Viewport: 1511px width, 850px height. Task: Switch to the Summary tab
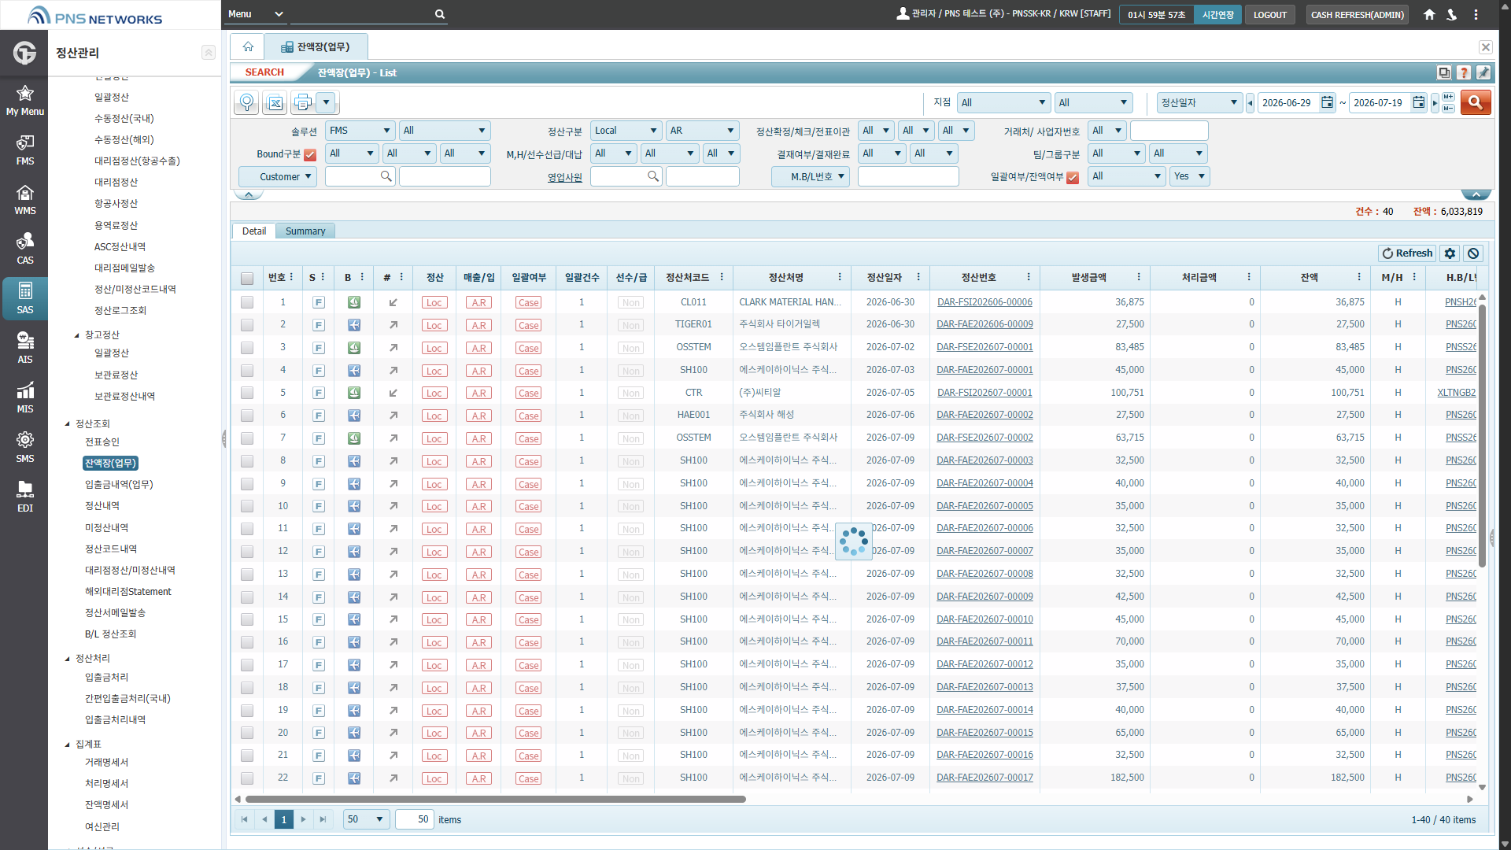305,231
